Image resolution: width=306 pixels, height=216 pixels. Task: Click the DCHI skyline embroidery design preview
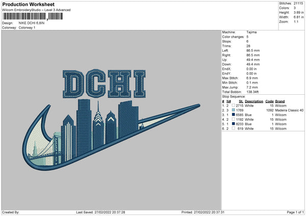pyautogui.click(x=111, y=120)
